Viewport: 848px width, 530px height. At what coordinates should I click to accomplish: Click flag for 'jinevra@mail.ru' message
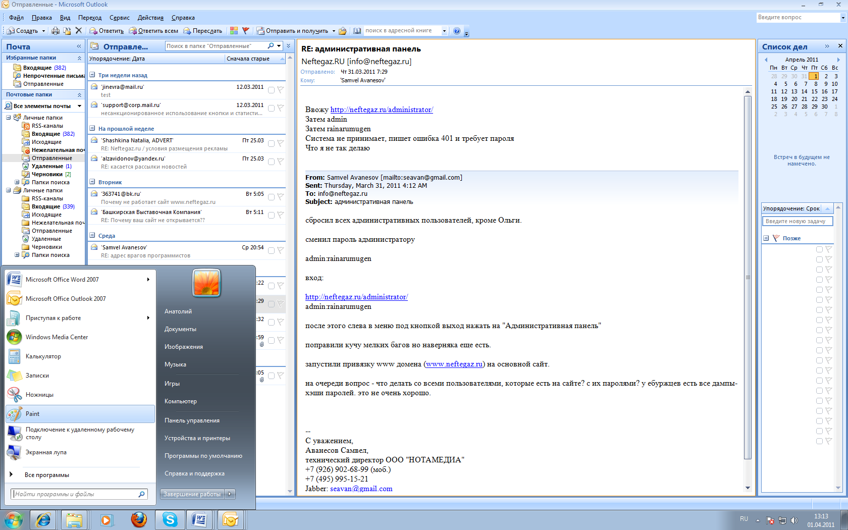pos(281,90)
